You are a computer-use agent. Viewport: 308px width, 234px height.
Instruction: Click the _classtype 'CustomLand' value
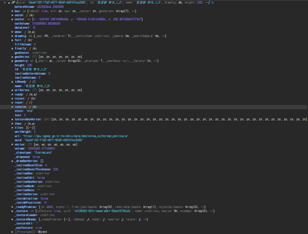pos(43,153)
